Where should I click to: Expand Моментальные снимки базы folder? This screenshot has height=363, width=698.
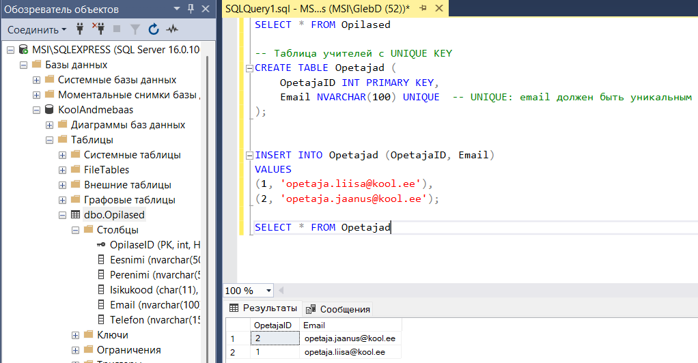[x=36, y=96]
